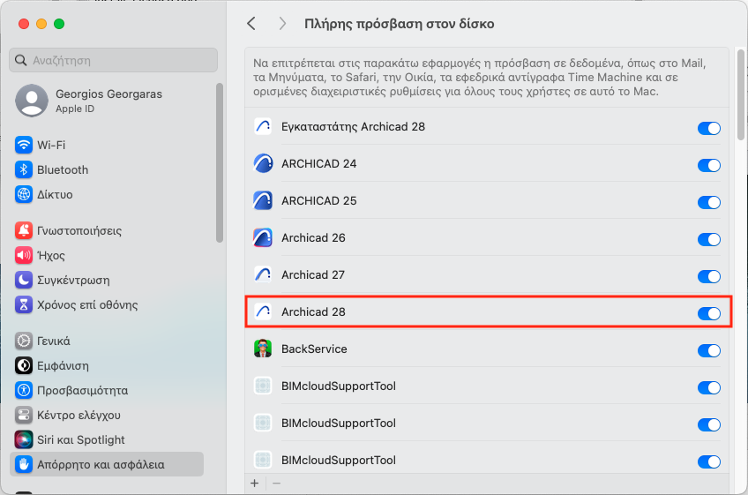This screenshot has width=748, height=495.
Task: Go back with the left chevron
Action: pyautogui.click(x=251, y=24)
